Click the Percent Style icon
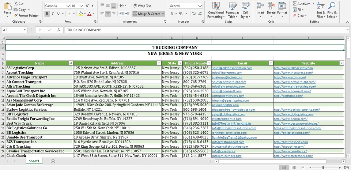This screenshot has width=351, height=170. click(x=181, y=14)
